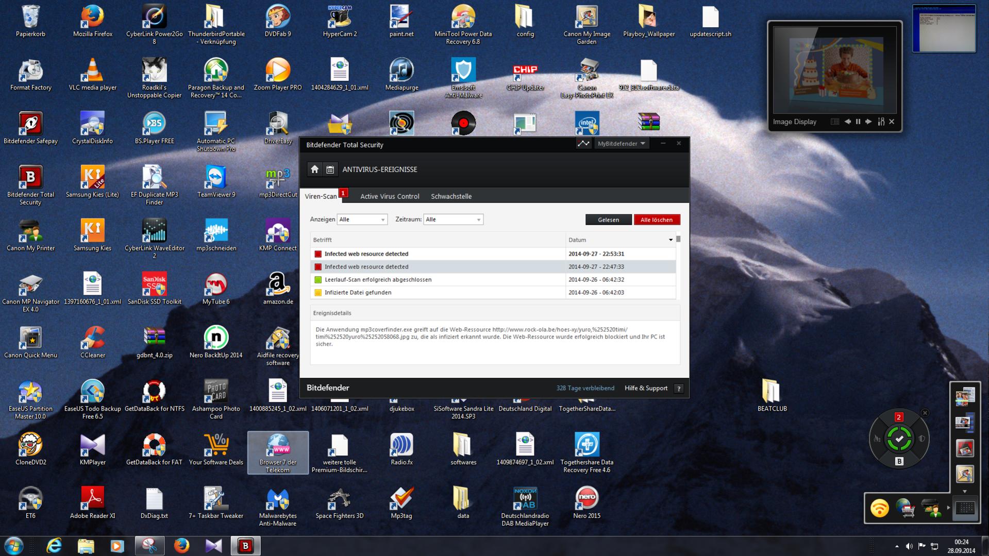Image resolution: width=989 pixels, height=556 pixels.
Task: Open the Bitdefender activity graph icon
Action: coord(583,144)
